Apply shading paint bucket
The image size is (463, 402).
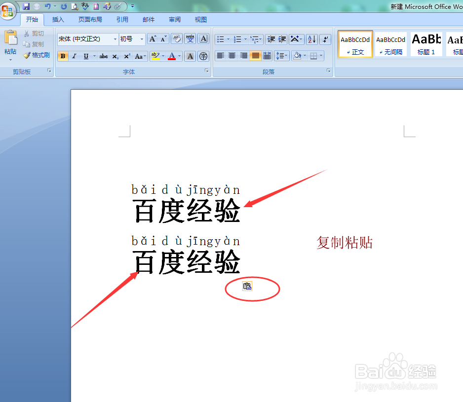297,56
